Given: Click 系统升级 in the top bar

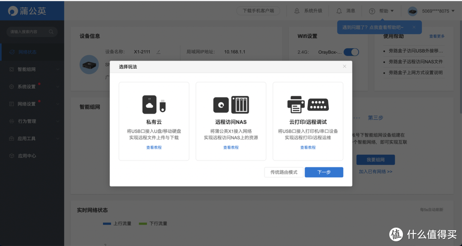Looking at the screenshot, I should (x=313, y=11).
